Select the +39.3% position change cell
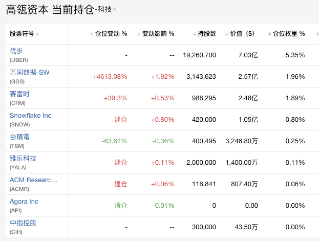The height and width of the screenshot is (241, 319). click(x=116, y=98)
